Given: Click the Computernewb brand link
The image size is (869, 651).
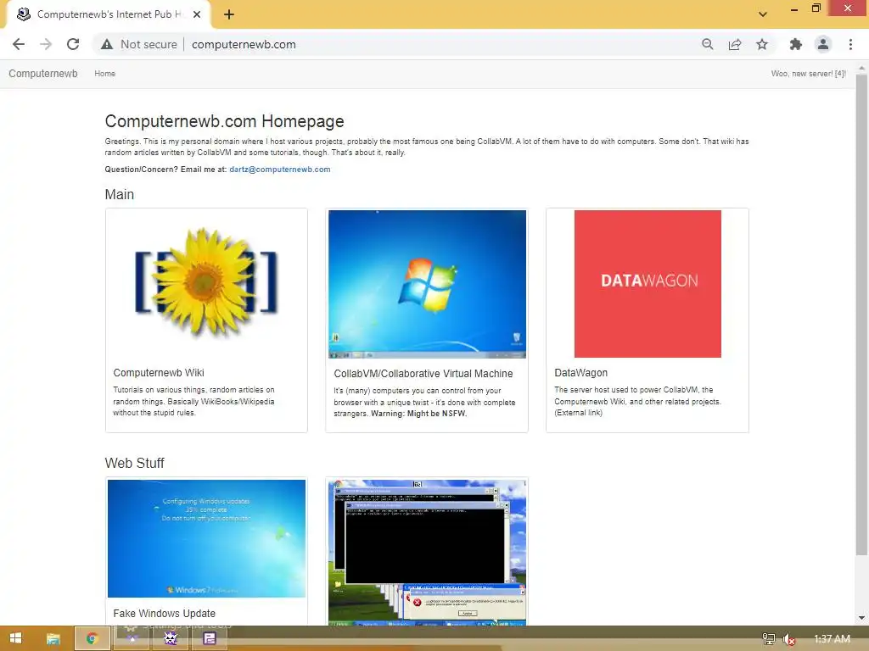Looking at the screenshot, I should pos(43,74).
